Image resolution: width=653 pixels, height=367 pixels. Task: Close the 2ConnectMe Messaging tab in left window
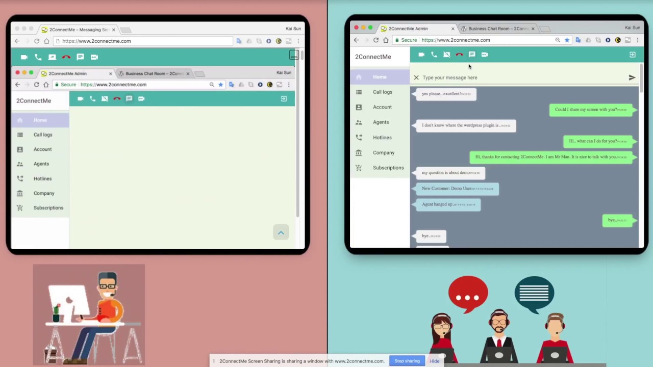click(113, 30)
